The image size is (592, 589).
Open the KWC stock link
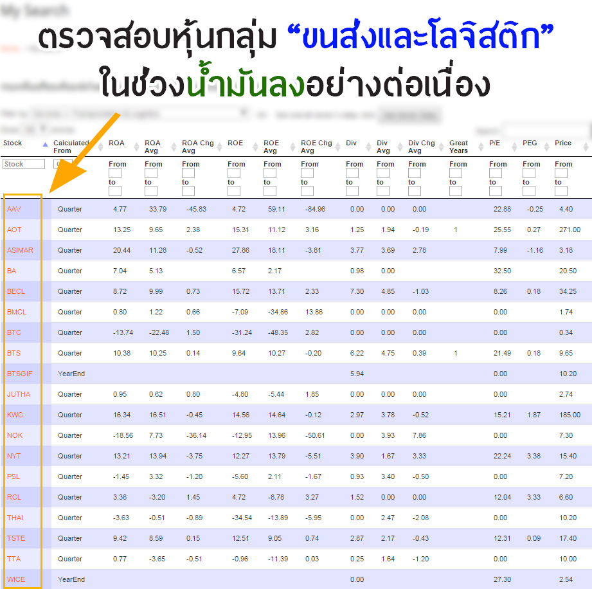(15, 415)
